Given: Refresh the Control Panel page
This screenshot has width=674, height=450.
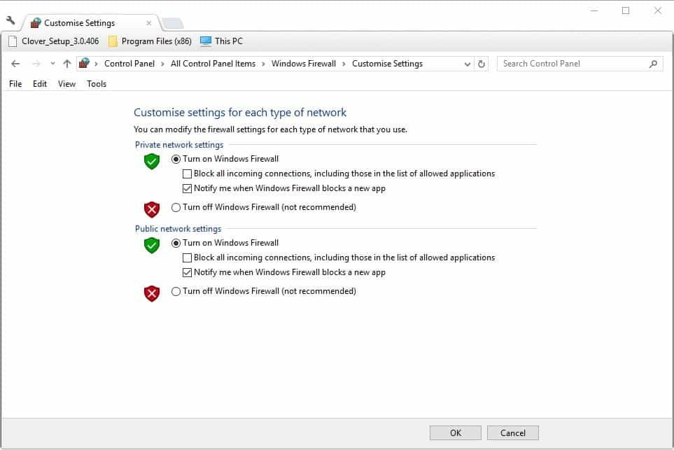Looking at the screenshot, I should [482, 64].
